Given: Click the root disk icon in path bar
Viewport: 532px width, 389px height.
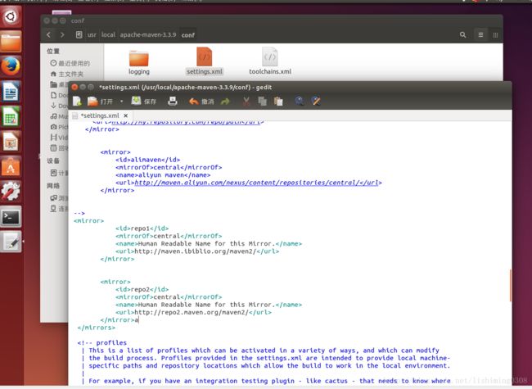Looking at the screenshot, I should 79,34.
